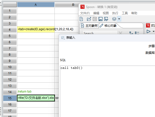Viewport: 155px width, 117px height.
Task: Open the perspectives dropdown arrow
Action: point(119,19)
